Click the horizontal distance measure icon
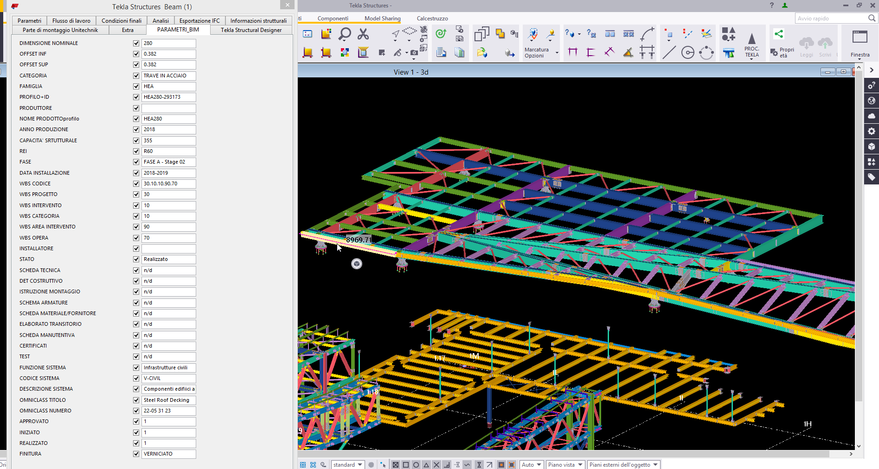The height and width of the screenshot is (469, 879). (x=573, y=52)
